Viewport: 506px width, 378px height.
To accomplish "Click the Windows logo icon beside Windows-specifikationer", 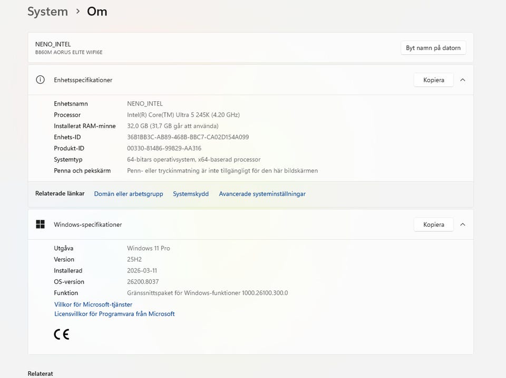I will click(x=40, y=225).
